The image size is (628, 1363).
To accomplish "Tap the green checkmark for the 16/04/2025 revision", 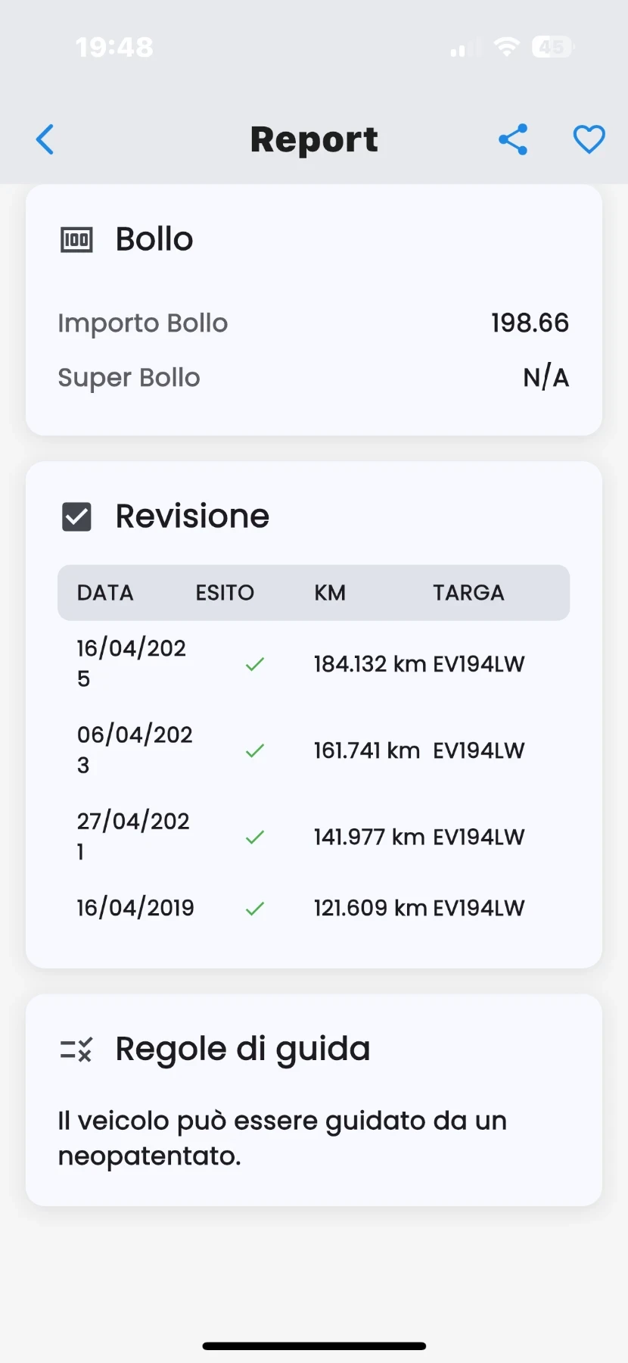I will pyautogui.click(x=255, y=664).
